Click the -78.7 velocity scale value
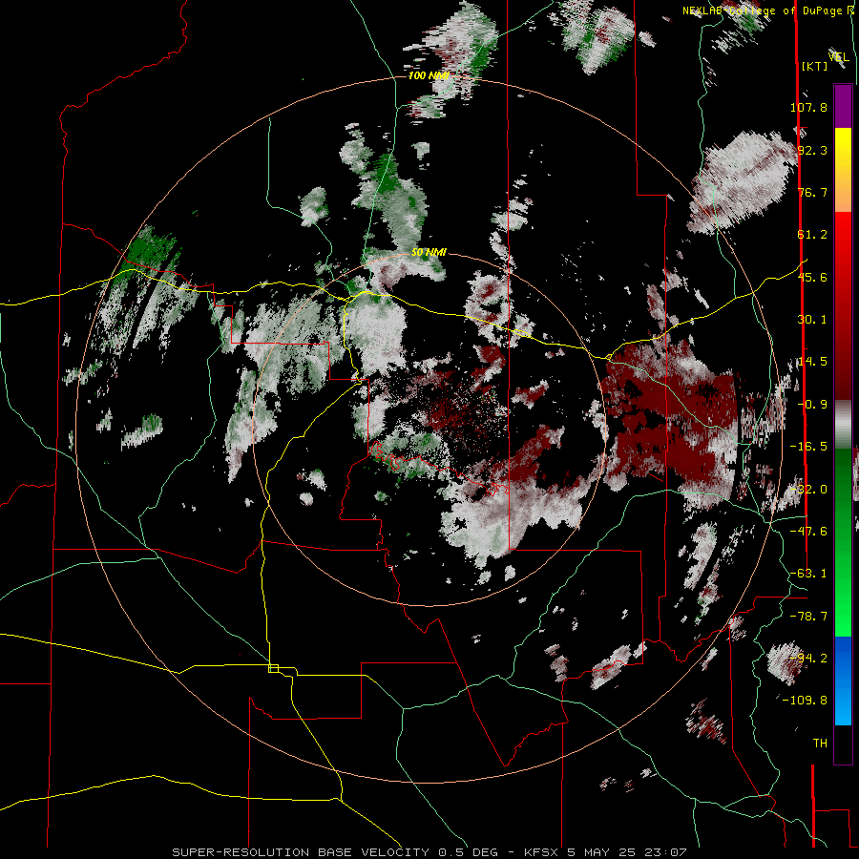The image size is (859, 859). [808, 617]
